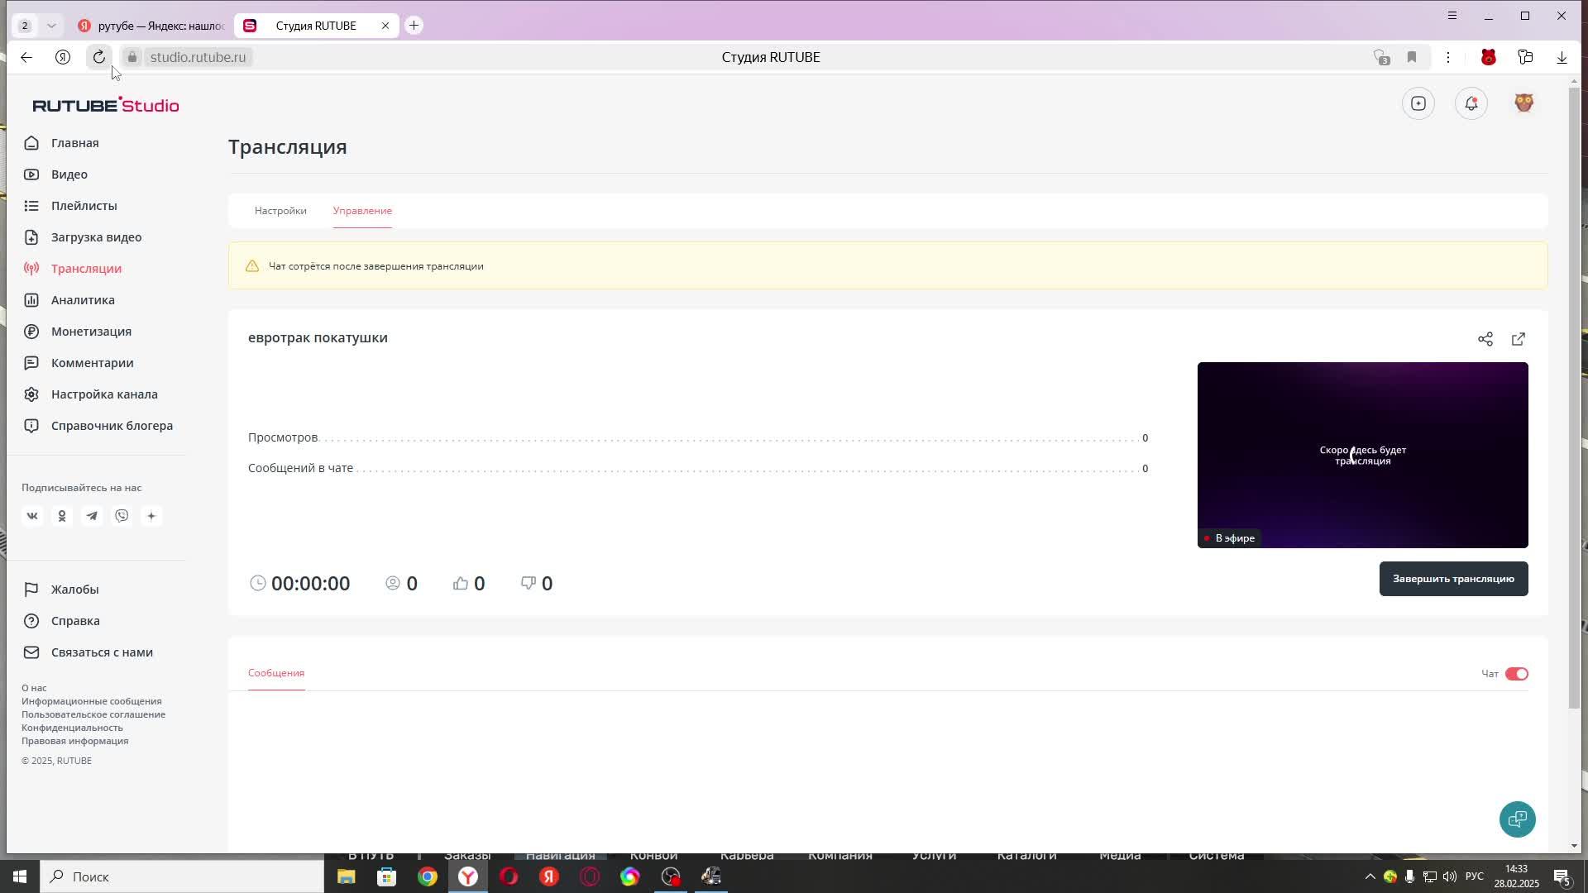Image resolution: width=1588 pixels, height=893 pixels.
Task: Bookmark page icon in browser
Action: pos(1412,57)
